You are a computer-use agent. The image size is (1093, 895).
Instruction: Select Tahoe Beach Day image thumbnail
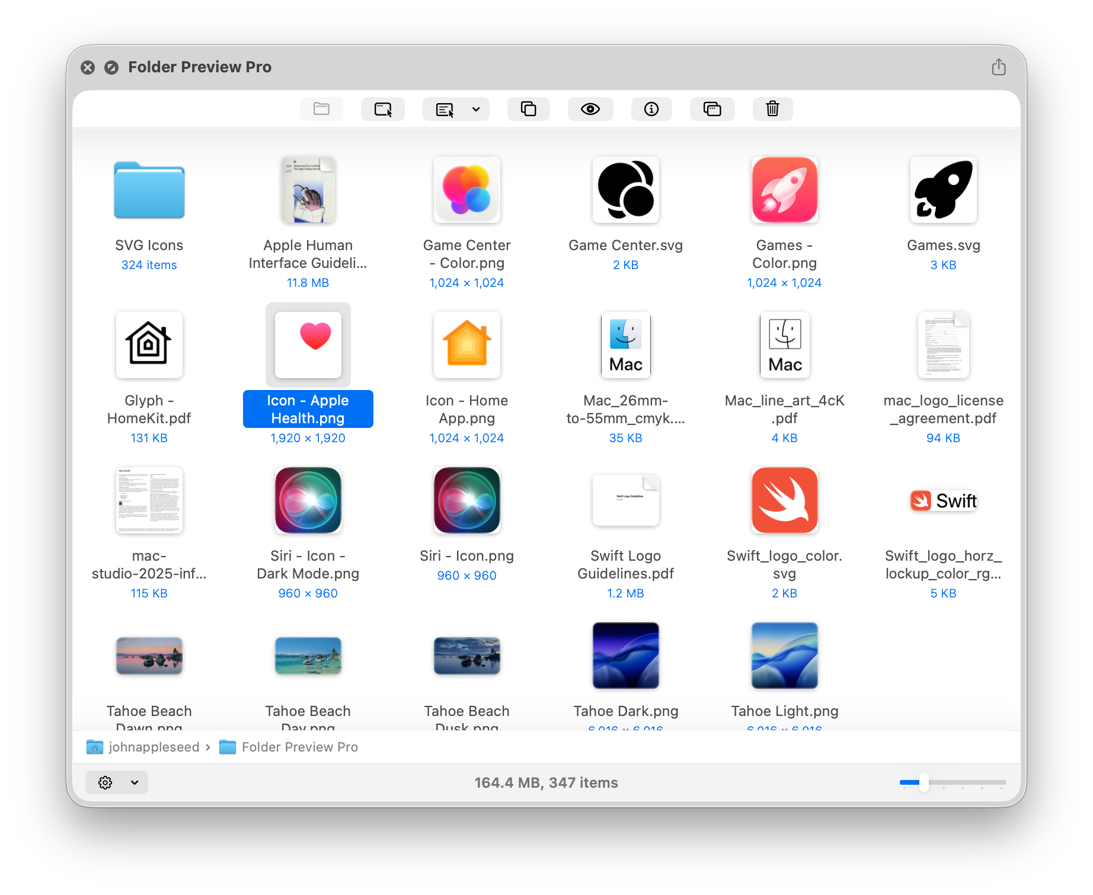308,656
